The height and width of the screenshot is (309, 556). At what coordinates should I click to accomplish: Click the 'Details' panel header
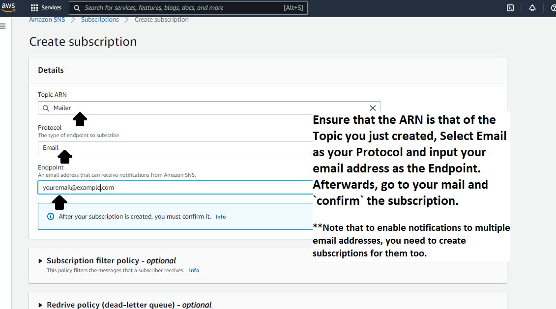point(51,70)
